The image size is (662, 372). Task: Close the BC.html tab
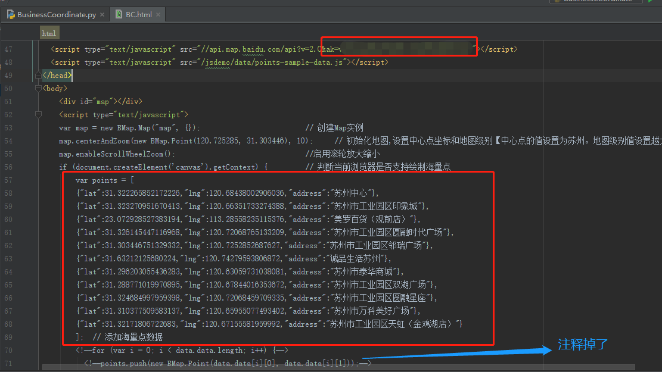click(x=157, y=14)
